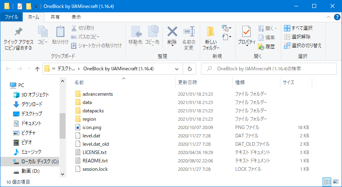Open the New item dropdown icon
This screenshot has height=187, width=342.
point(227,28)
